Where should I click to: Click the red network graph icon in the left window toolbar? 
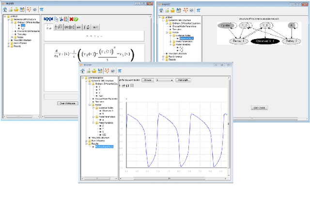coord(29,10)
